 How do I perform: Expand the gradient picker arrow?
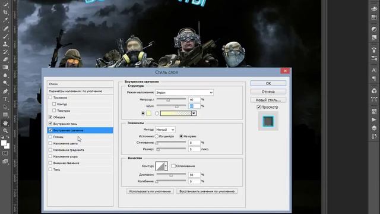pos(194,114)
